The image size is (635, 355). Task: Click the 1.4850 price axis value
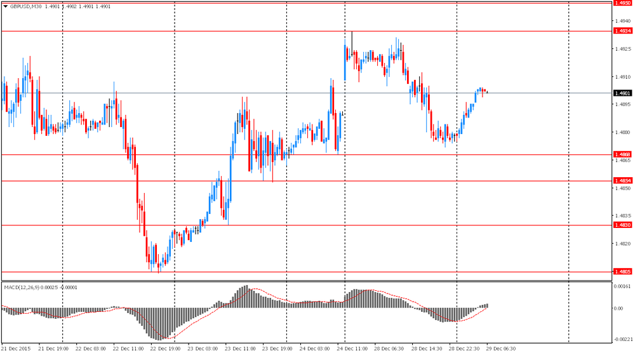pyautogui.click(x=622, y=188)
